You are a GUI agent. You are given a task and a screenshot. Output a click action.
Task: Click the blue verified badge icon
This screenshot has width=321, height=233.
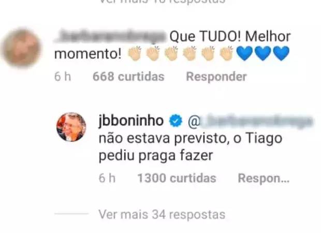[x=176, y=121]
